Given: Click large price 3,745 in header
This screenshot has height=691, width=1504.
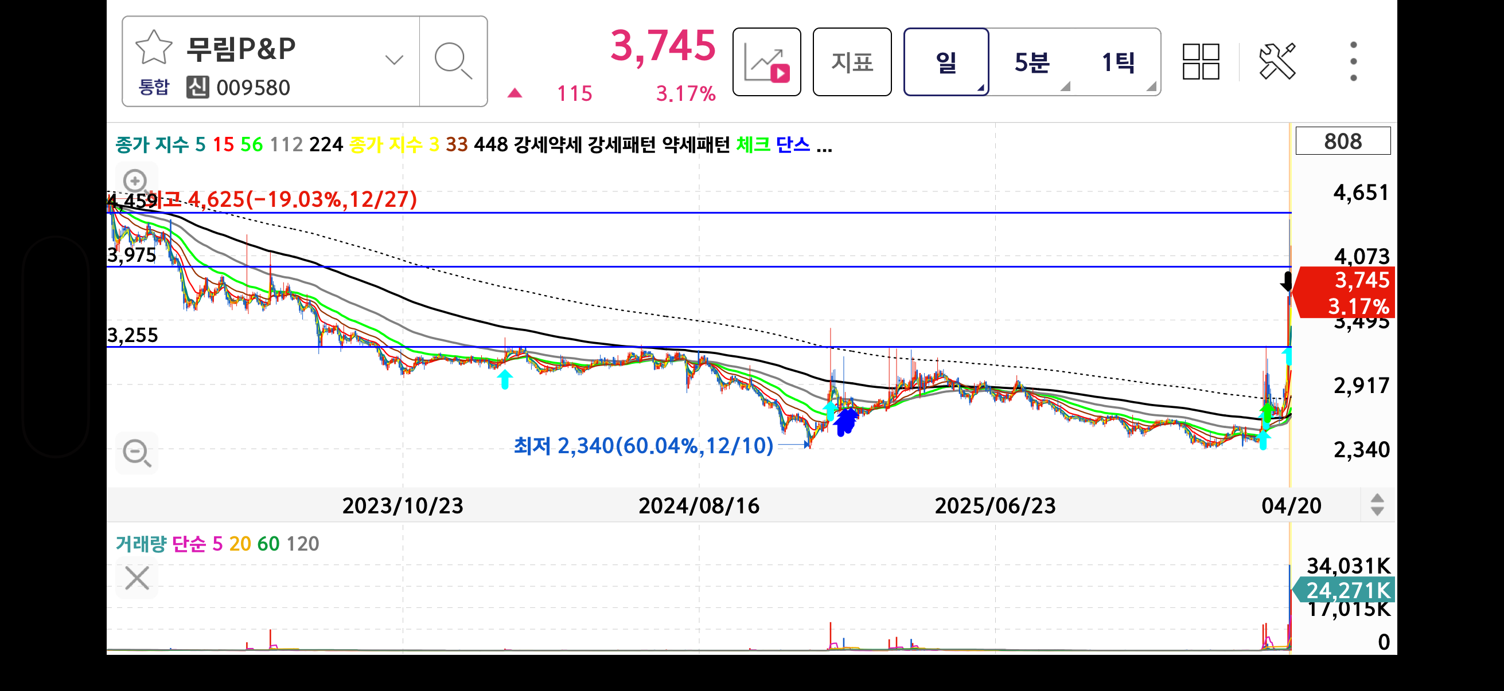Looking at the screenshot, I should [663, 45].
